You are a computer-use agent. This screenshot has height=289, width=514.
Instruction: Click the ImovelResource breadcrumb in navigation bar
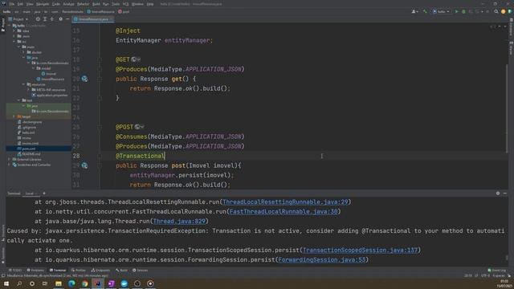pos(100,11)
